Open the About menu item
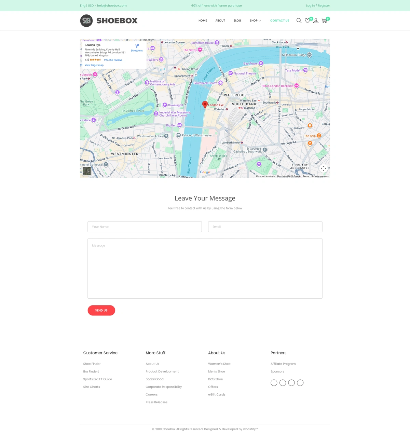The image size is (410, 434). (x=220, y=21)
